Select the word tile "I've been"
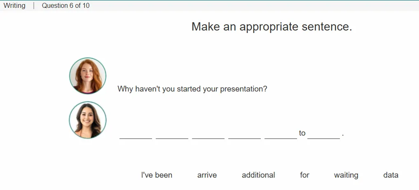 [x=157, y=175]
